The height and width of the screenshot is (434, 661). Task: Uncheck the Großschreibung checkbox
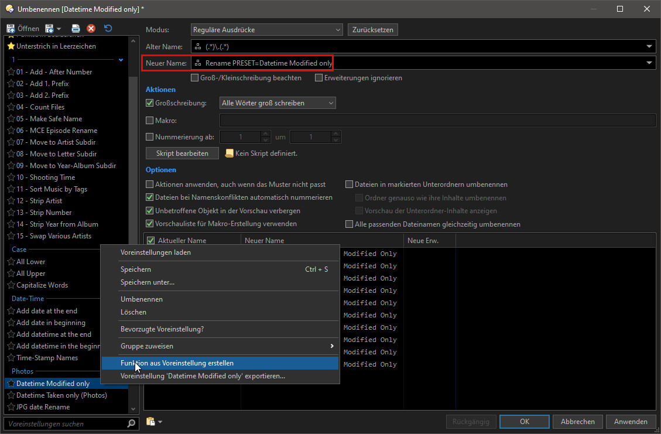pyautogui.click(x=149, y=103)
